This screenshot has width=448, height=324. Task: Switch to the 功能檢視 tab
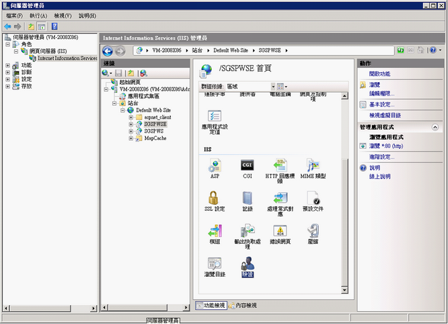(211, 305)
